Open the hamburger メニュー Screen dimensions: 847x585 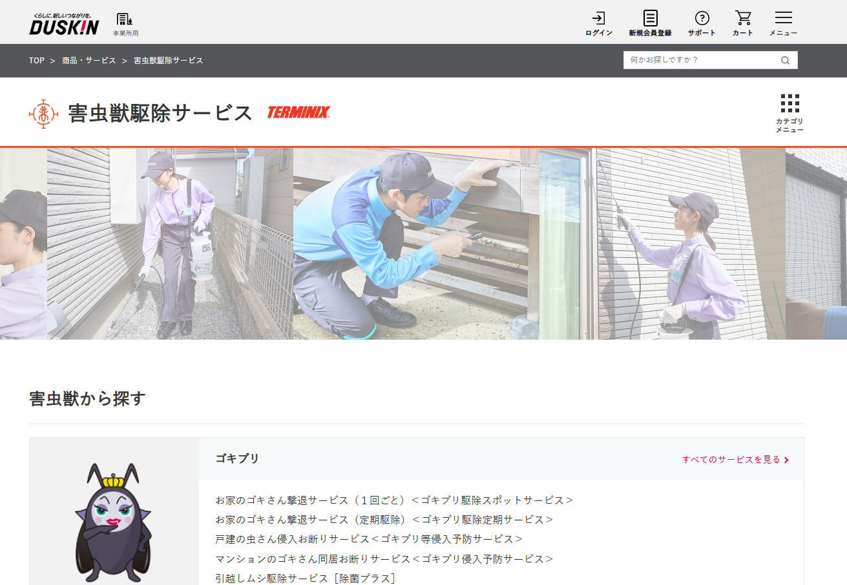783,24
